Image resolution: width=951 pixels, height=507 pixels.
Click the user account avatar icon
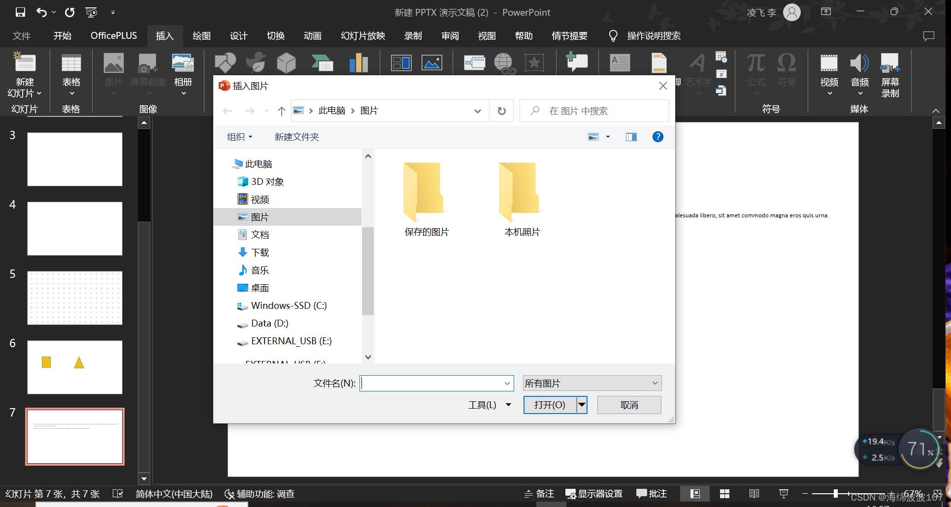(x=792, y=12)
